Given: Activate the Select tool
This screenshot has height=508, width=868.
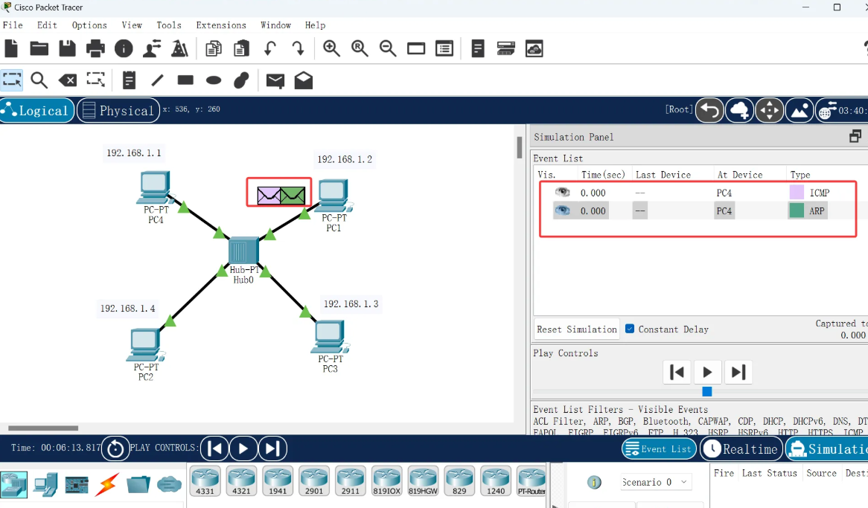Looking at the screenshot, I should click(12, 80).
